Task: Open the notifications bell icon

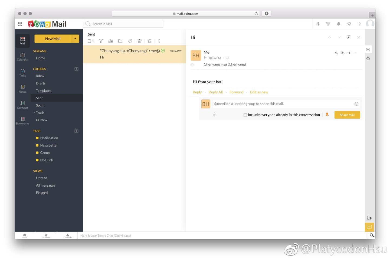Action: click(338, 24)
